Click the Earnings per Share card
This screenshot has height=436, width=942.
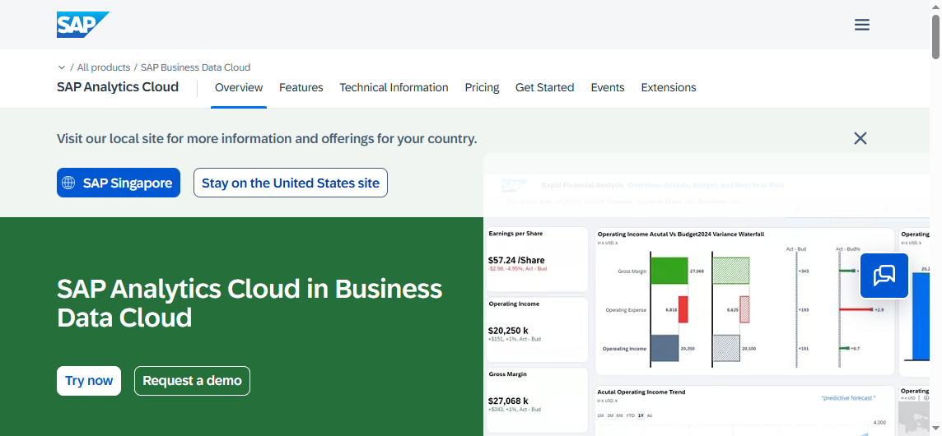(537, 259)
